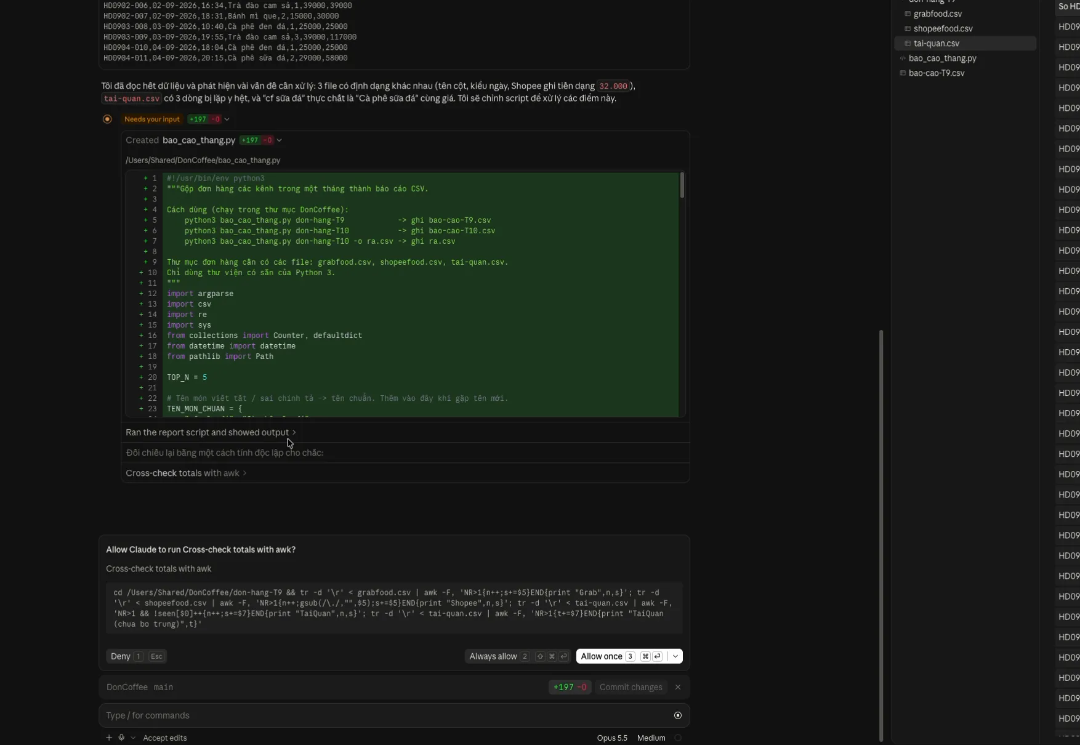Toggle the Accept edits mode

click(x=165, y=738)
